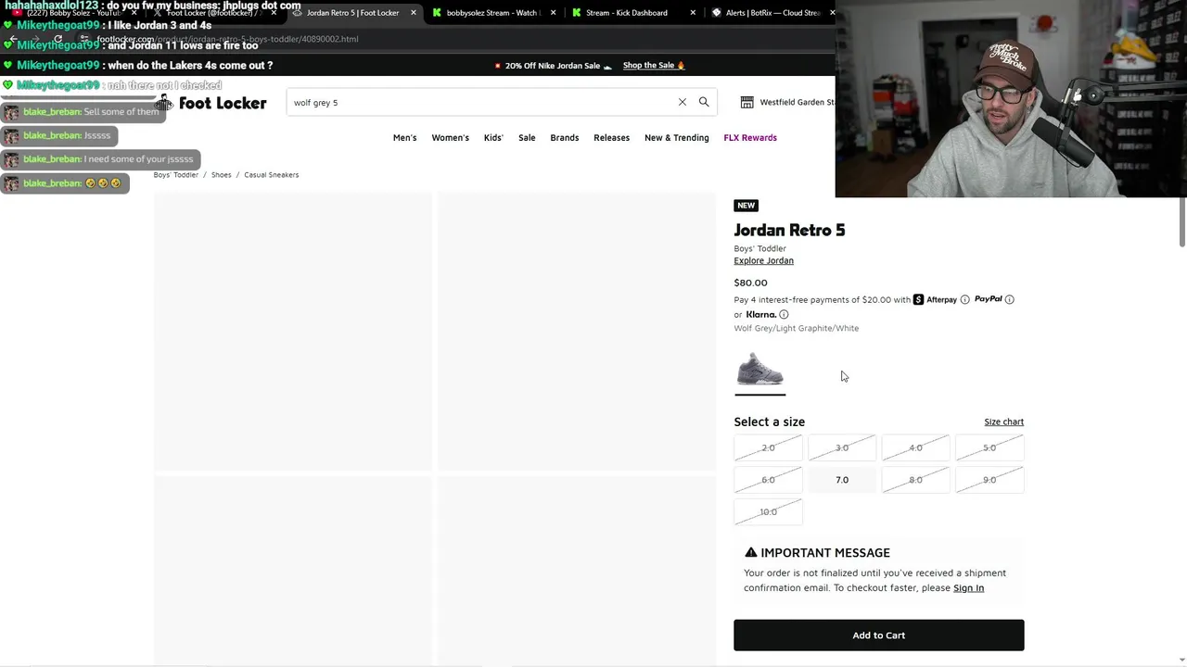Click the Afterpay logo
Image resolution: width=1187 pixels, height=667 pixels.
pos(935,299)
